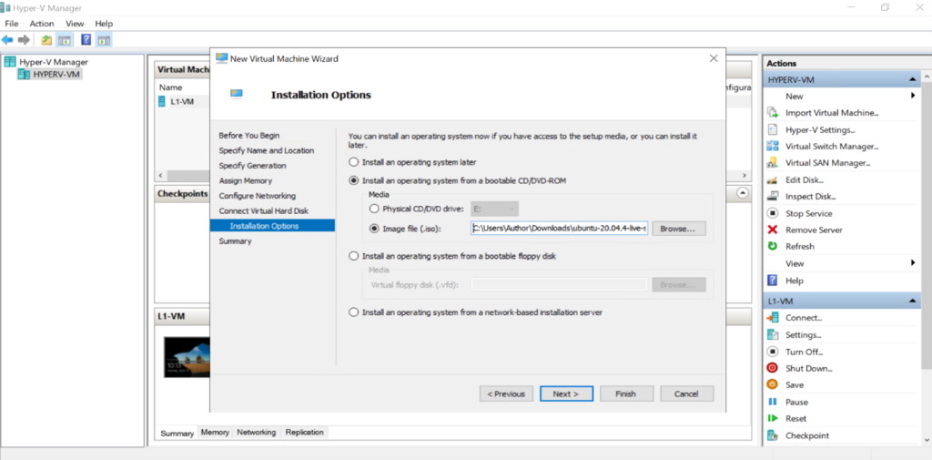Go to Summary wizard step
Viewport: 932px width, 460px height.
pos(235,241)
